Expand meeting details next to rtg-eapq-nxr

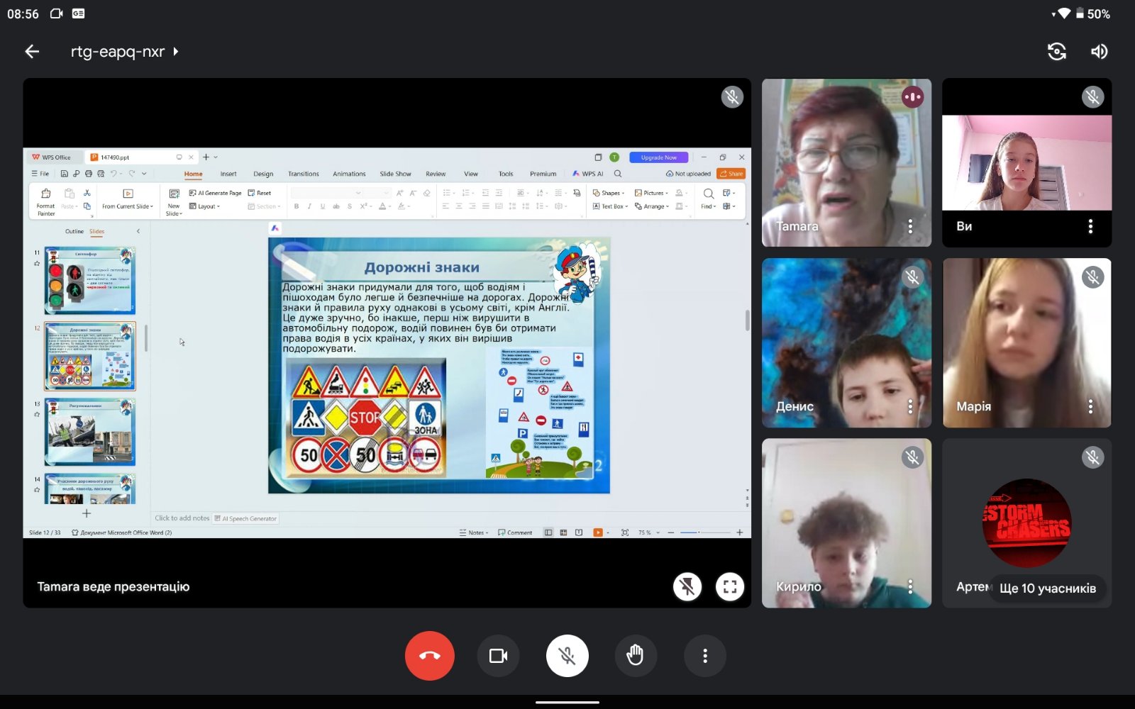175,51
